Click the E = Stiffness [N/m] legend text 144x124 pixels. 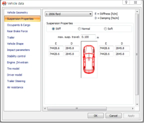click(106, 14)
